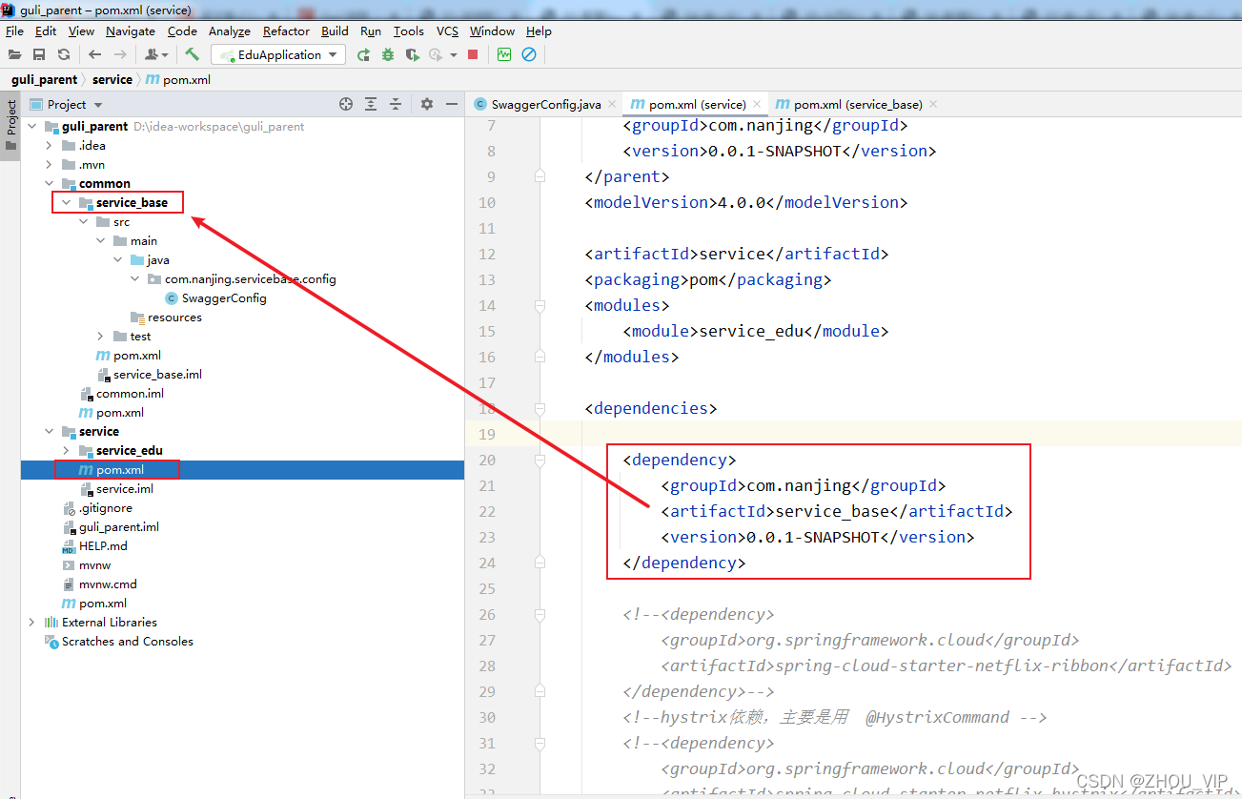1242x799 pixels.
Task: Fold the dependencies tag at line 18
Action: tap(540, 408)
